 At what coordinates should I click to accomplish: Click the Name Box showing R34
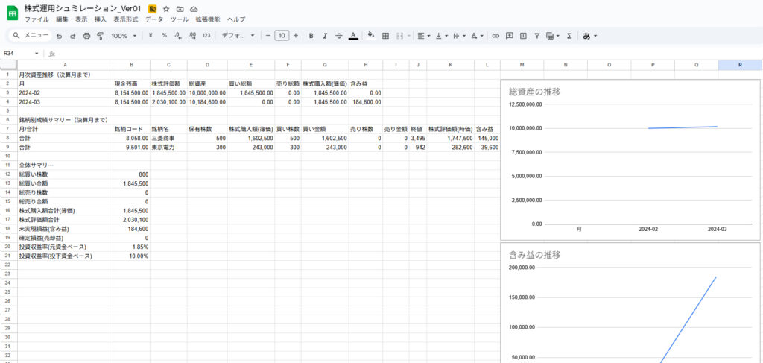(21, 54)
